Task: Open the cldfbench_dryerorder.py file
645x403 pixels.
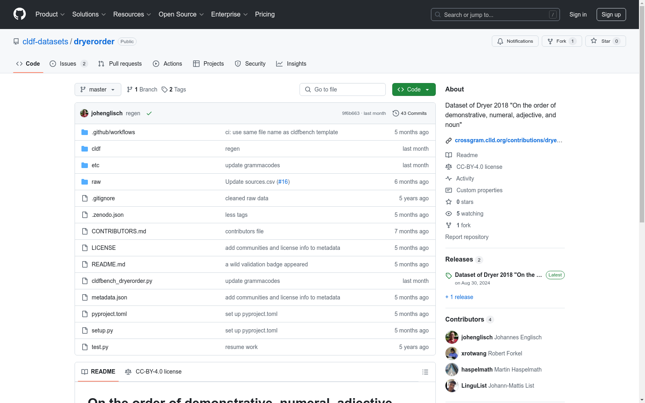Action: point(122,281)
